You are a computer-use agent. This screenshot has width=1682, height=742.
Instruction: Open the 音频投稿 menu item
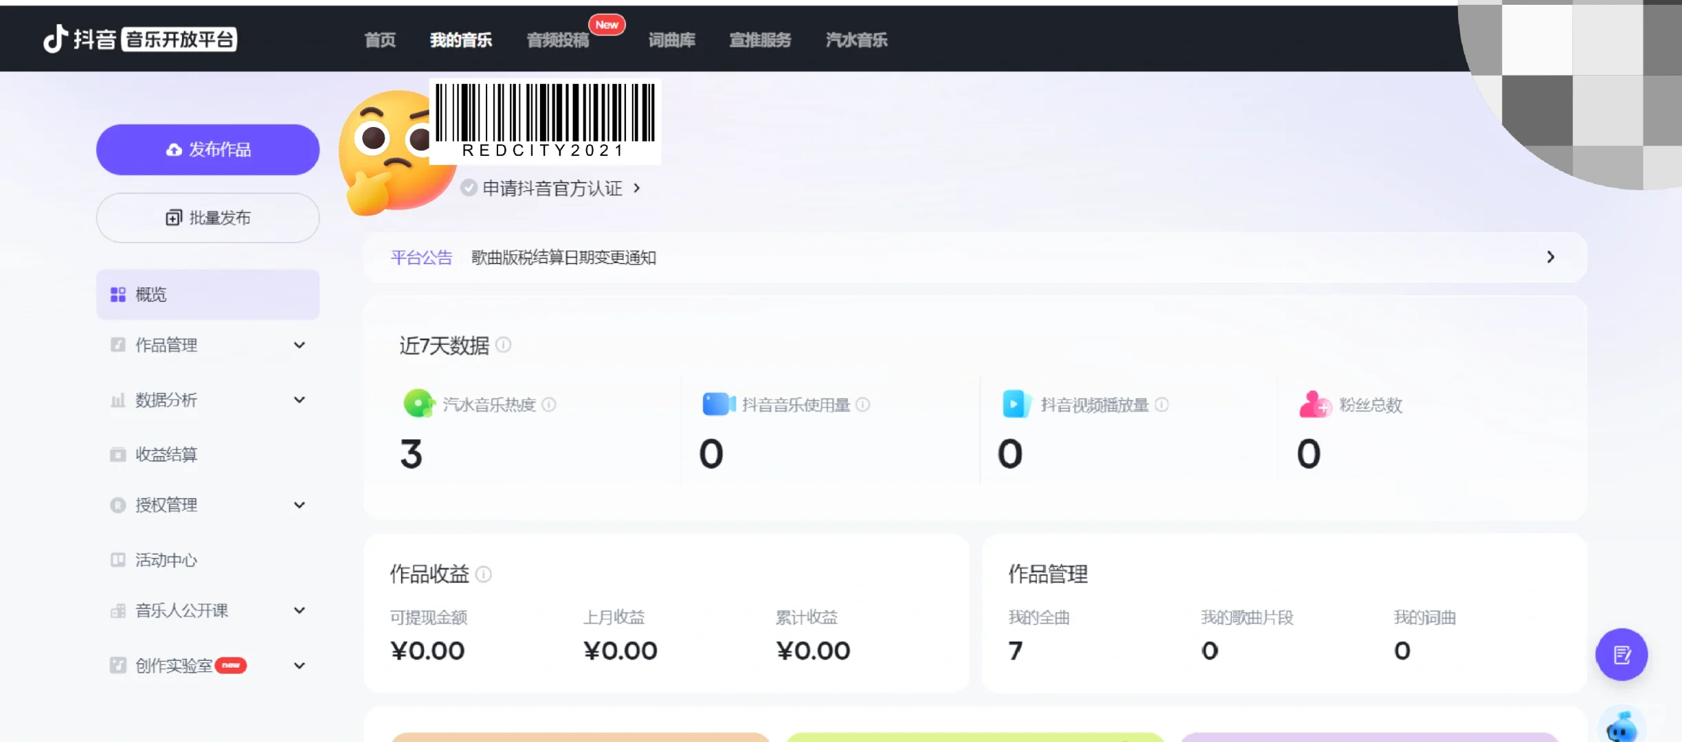click(x=557, y=40)
